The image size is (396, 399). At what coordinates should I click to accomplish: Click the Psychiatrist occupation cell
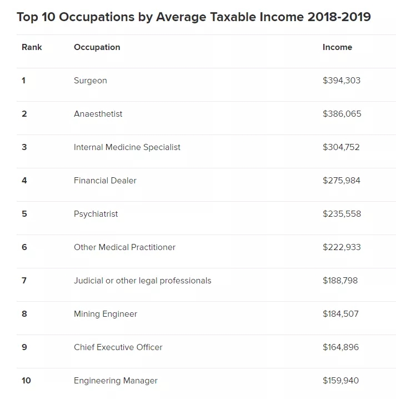(96, 214)
